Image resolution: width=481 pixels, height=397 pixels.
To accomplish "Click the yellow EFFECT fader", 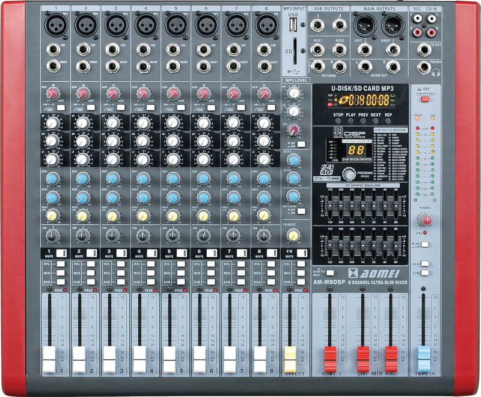I will [x=290, y=359].
